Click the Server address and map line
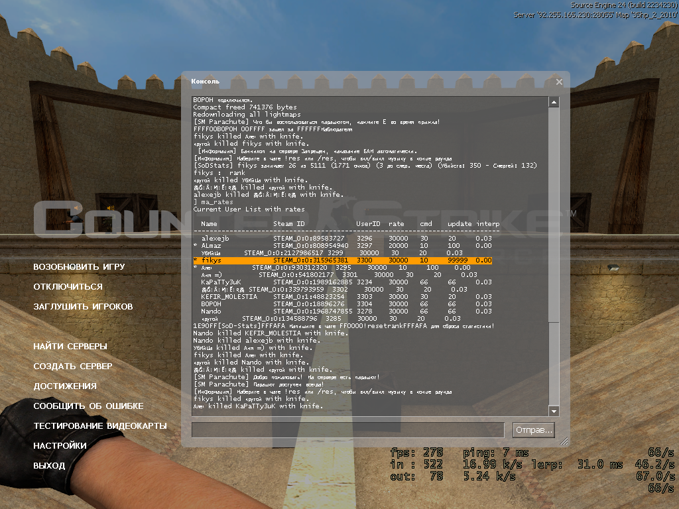 595,15
